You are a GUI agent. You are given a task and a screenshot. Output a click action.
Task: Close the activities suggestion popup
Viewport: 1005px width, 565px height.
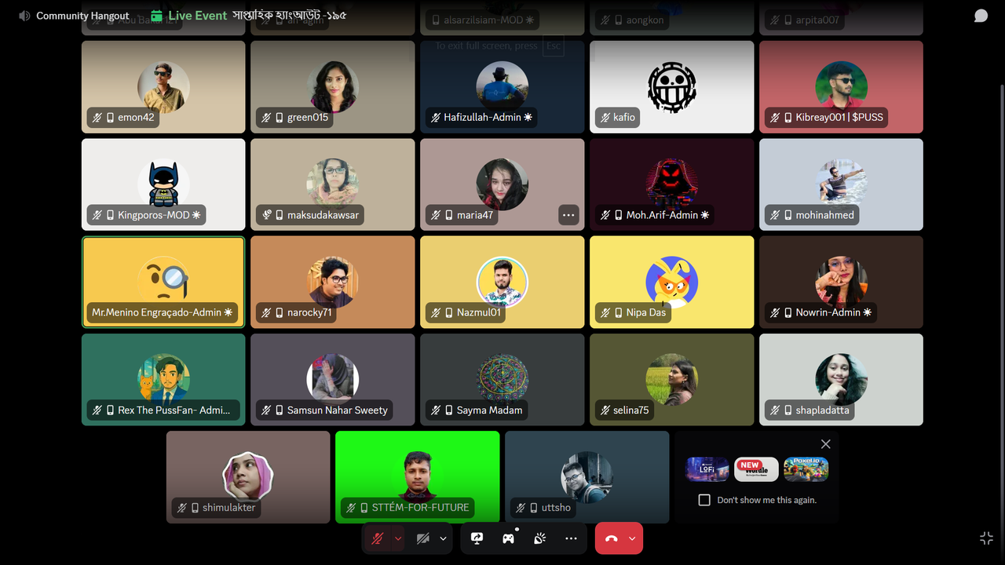tap(825, 444)
